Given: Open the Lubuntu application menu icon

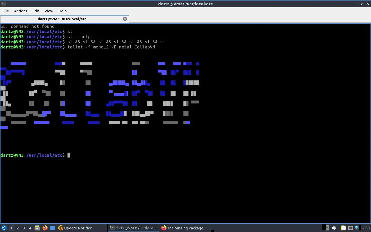Looking at the screenshot, I should [4, 228].
